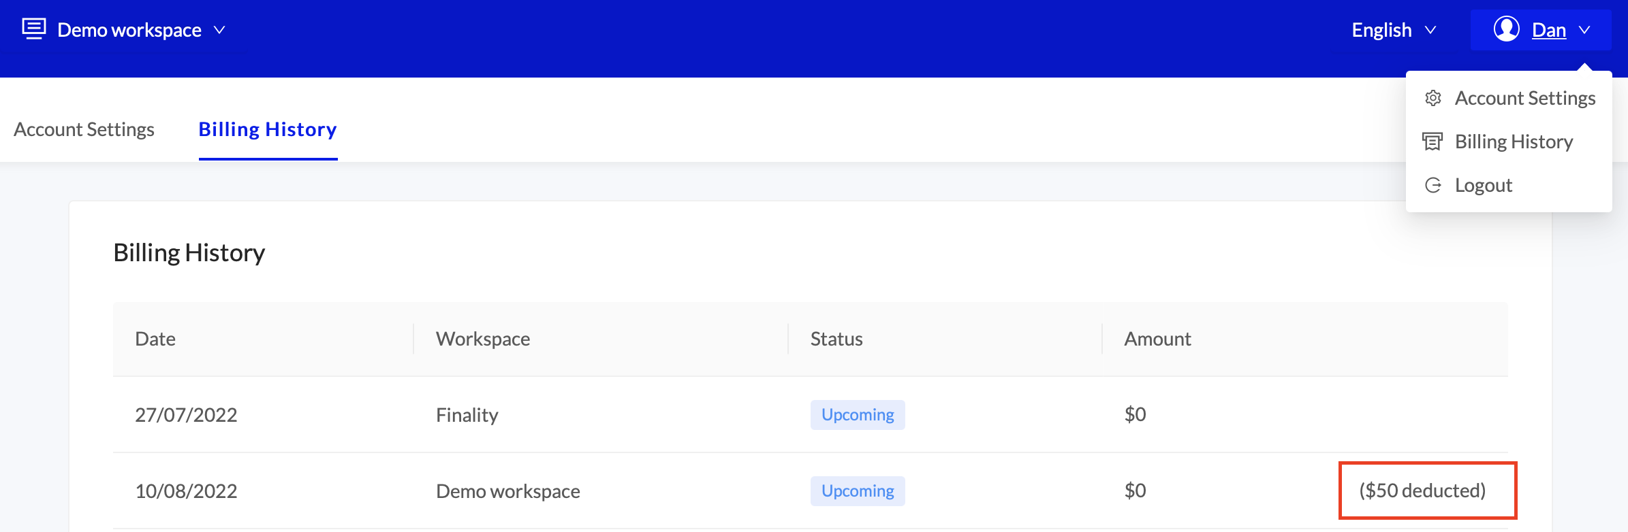Click the Date column header
1628x532 pixels.
click(x=155, y=339)
